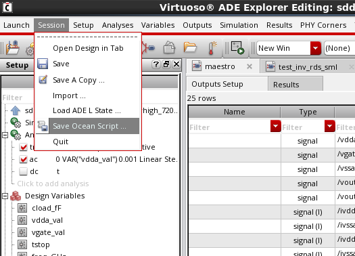The image size is (355, 256).
Task: Close the Setup panel
Action: [x=176, y=64]
